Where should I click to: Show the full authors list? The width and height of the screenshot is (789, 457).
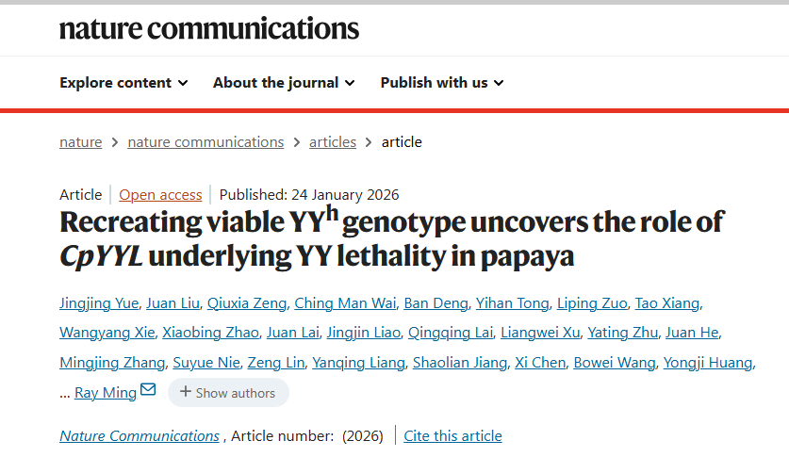point(229,393)
